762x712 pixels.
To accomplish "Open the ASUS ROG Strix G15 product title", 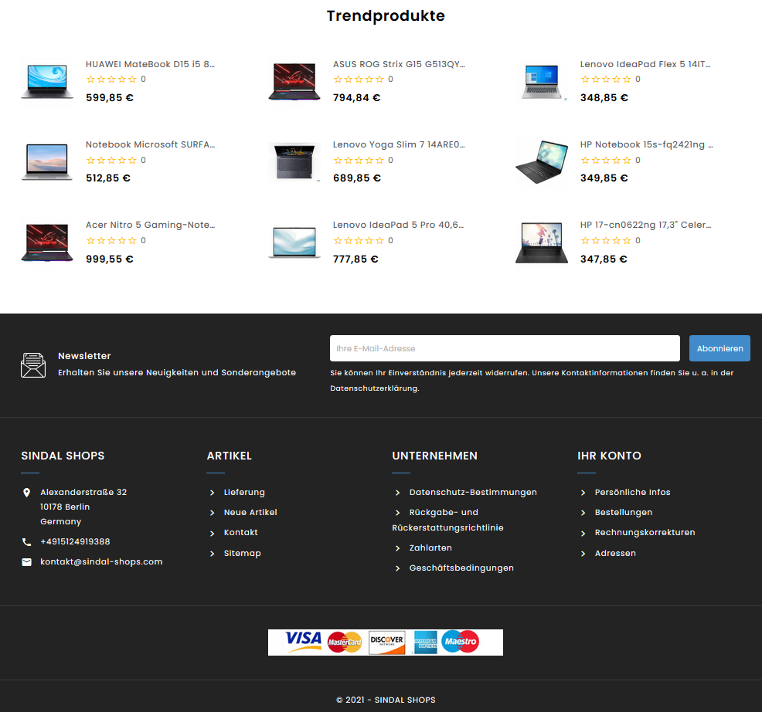I will (x=399, y=64).
